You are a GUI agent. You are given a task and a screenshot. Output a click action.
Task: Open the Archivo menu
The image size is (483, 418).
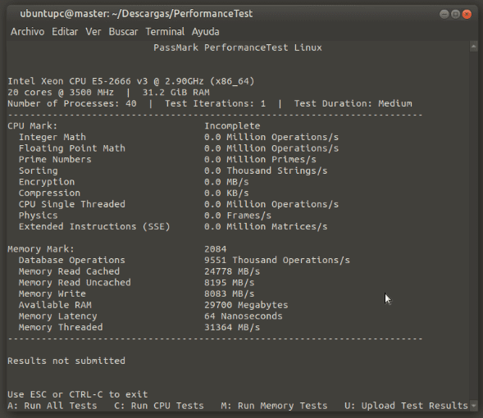click(x=27, y=32)
